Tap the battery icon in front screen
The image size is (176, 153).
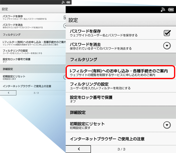171,10
